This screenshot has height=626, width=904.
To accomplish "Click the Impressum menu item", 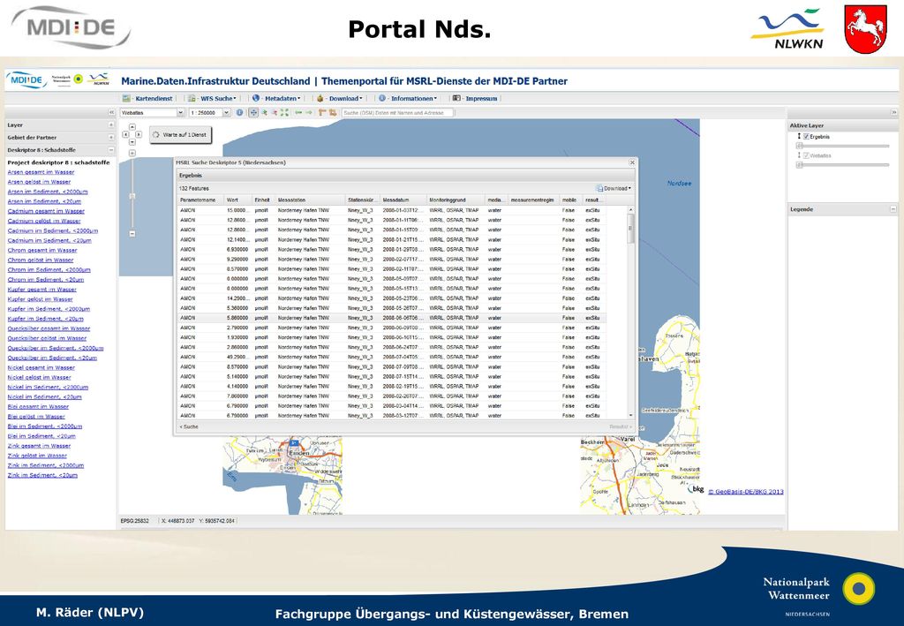I will pos(475,99).
